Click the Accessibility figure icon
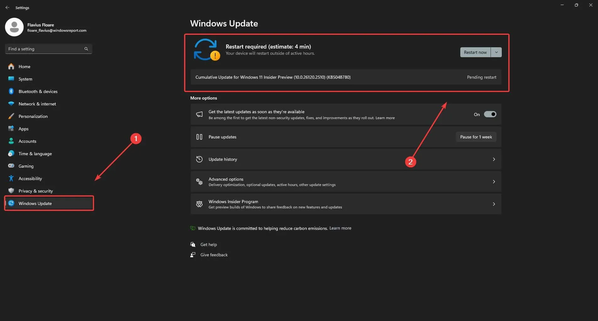598x321 pixels. (x=11, y=178)
